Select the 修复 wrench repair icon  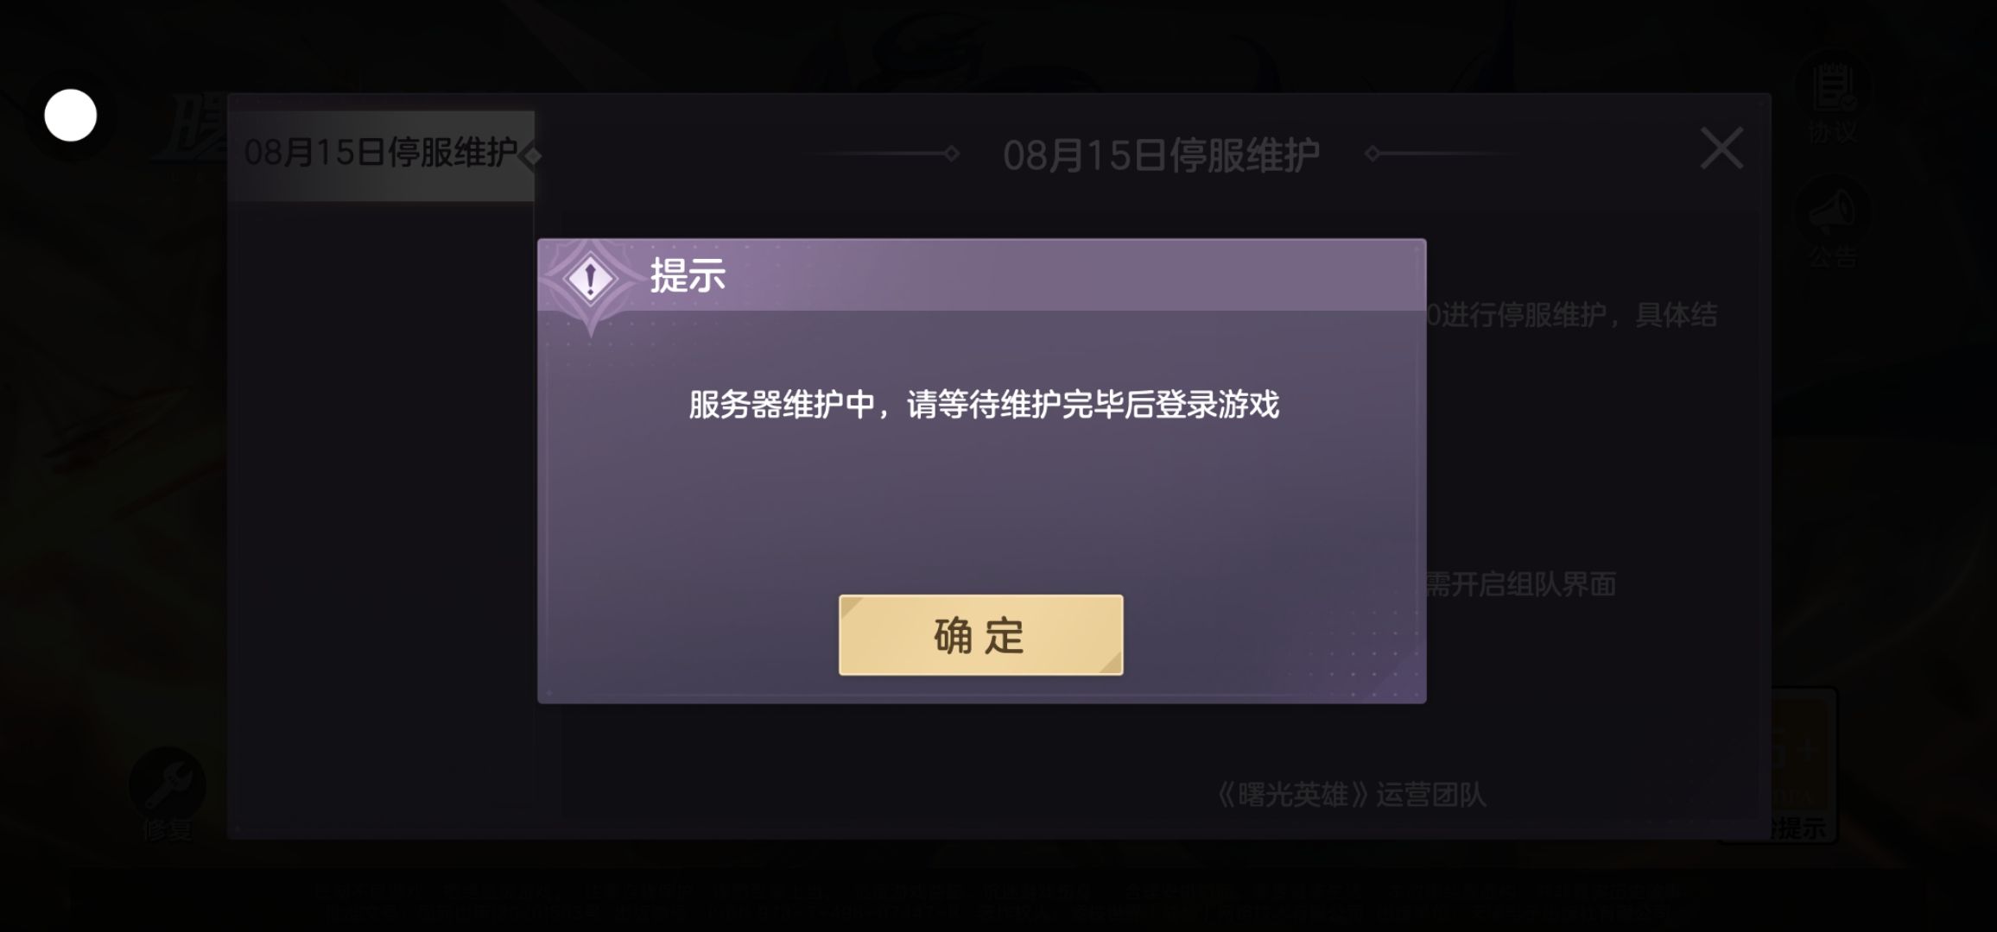point(167,794)
